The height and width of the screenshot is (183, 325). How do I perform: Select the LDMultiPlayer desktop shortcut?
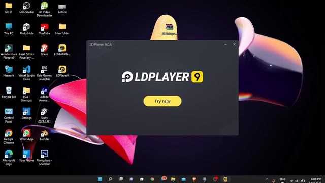point(62,50)
